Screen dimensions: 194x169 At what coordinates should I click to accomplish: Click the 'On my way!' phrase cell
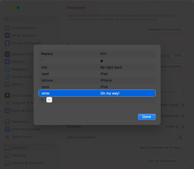(110, 93)
